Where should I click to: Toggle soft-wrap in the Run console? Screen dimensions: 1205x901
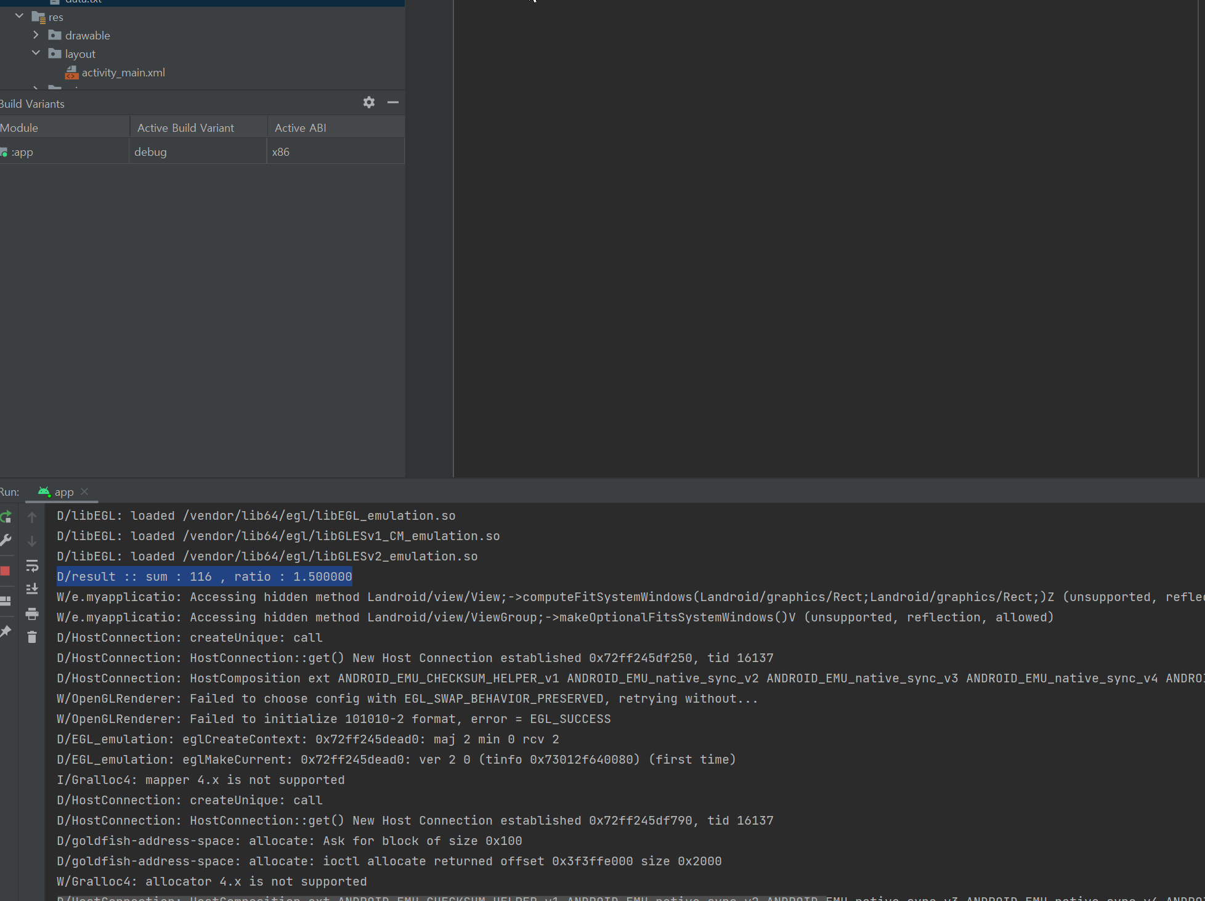32,565
